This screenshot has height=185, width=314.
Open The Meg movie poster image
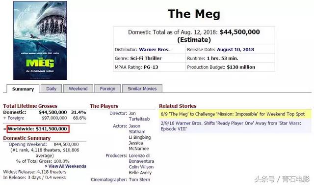coord(40,40)
